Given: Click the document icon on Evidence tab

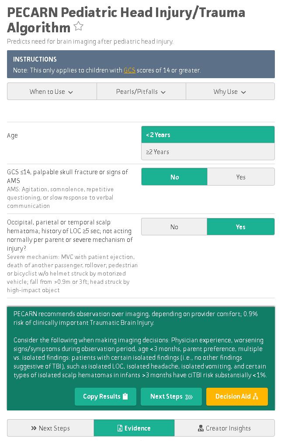Looking at the screenshot, I should 120,428.
